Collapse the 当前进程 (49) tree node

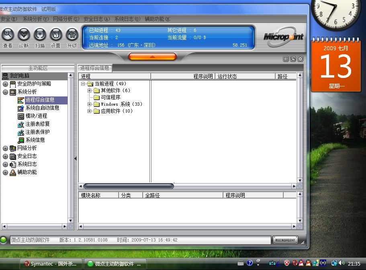pyautogui.click(x=83, y=84)
